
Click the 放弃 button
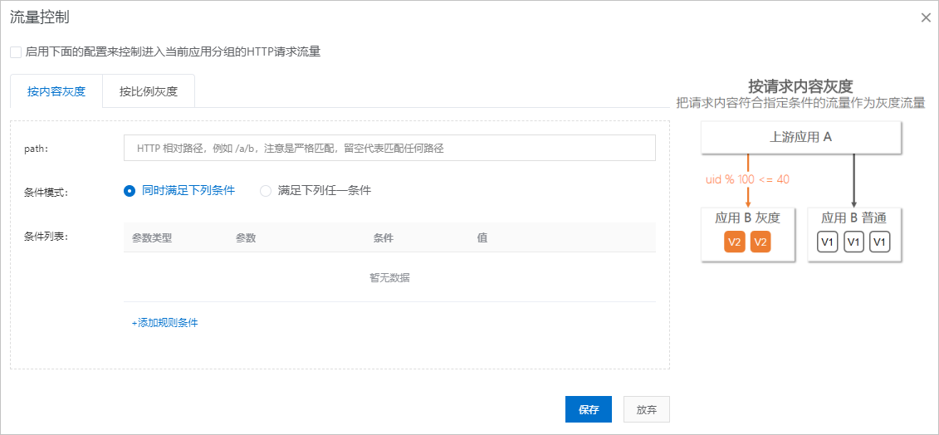(x=646, y=410)
